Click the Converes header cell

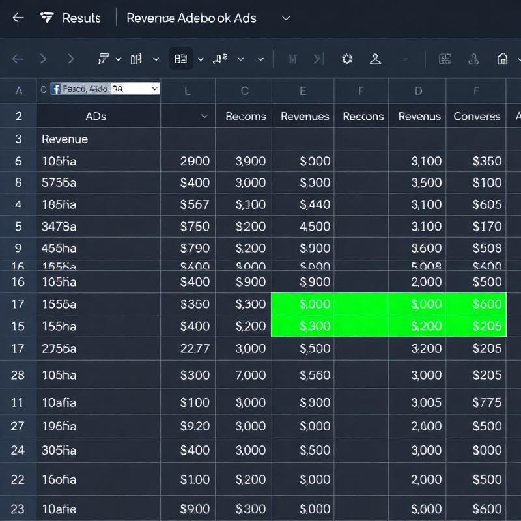point(477,116)
